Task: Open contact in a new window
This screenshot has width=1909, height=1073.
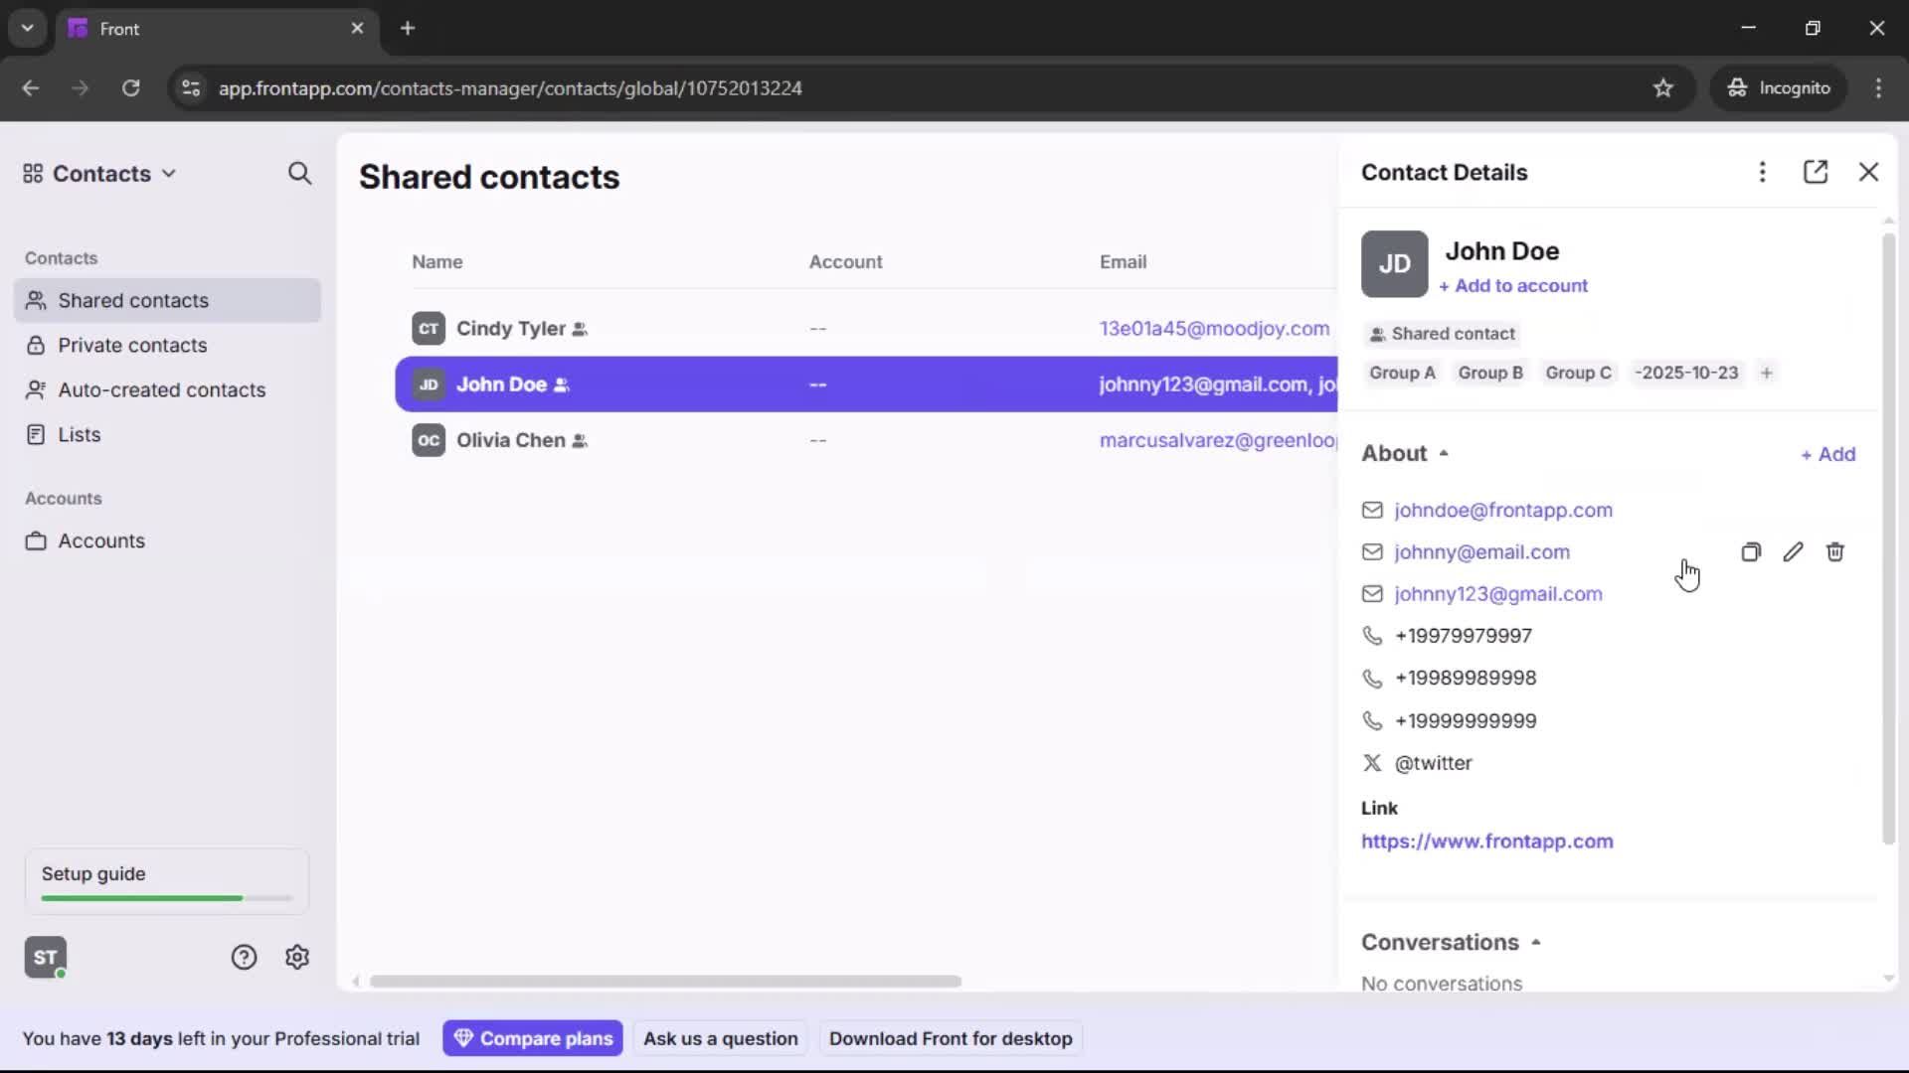Action: coord(1817,172)
